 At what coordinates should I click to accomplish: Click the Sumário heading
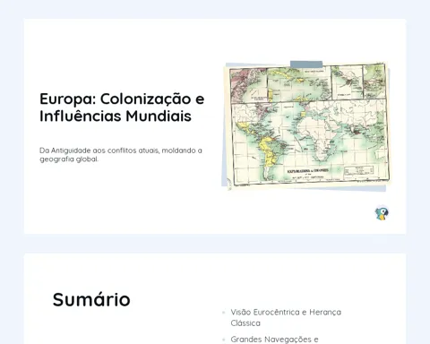click(x=91, y=299)
